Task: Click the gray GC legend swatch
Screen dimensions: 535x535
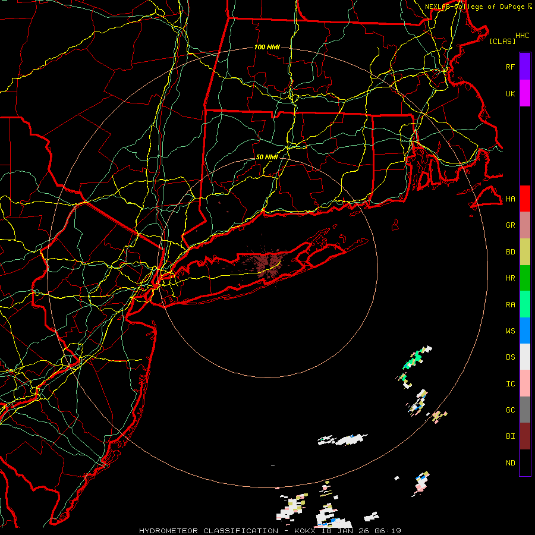Action: pos(525,410)
